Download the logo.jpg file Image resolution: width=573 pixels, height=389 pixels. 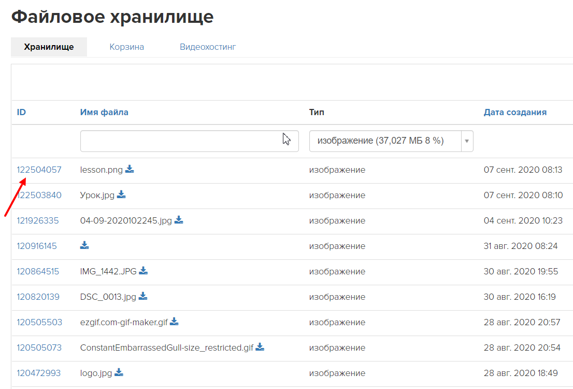[x=119, y=373]
